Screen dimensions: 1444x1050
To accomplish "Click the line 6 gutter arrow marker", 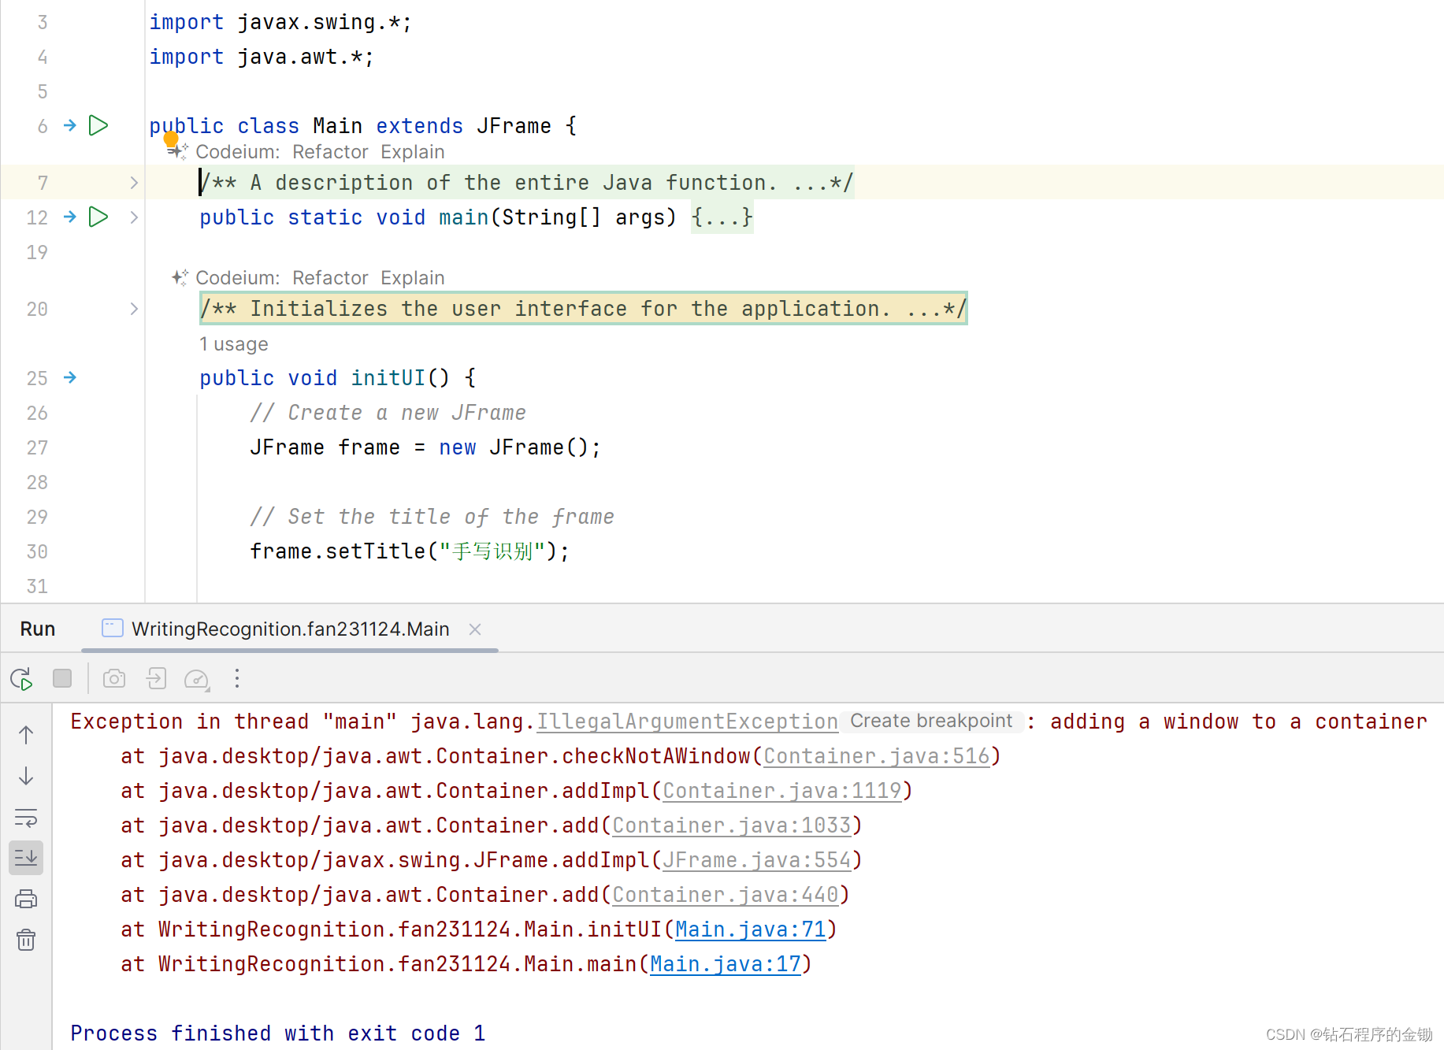I will (70, 125).
